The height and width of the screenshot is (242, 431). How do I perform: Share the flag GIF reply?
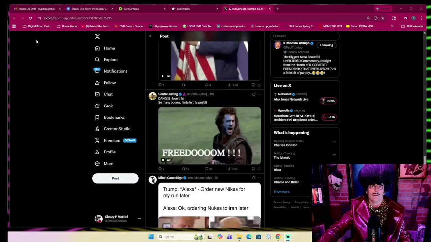[x=259, y=85]
